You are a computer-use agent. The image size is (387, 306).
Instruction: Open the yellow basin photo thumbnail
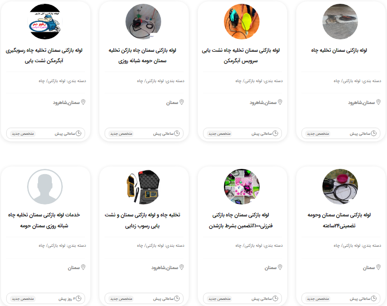point(242,21)
